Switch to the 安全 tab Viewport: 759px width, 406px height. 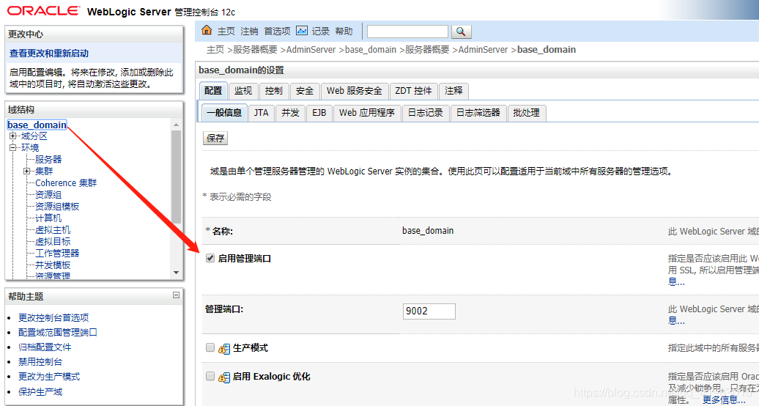[305, 91]
